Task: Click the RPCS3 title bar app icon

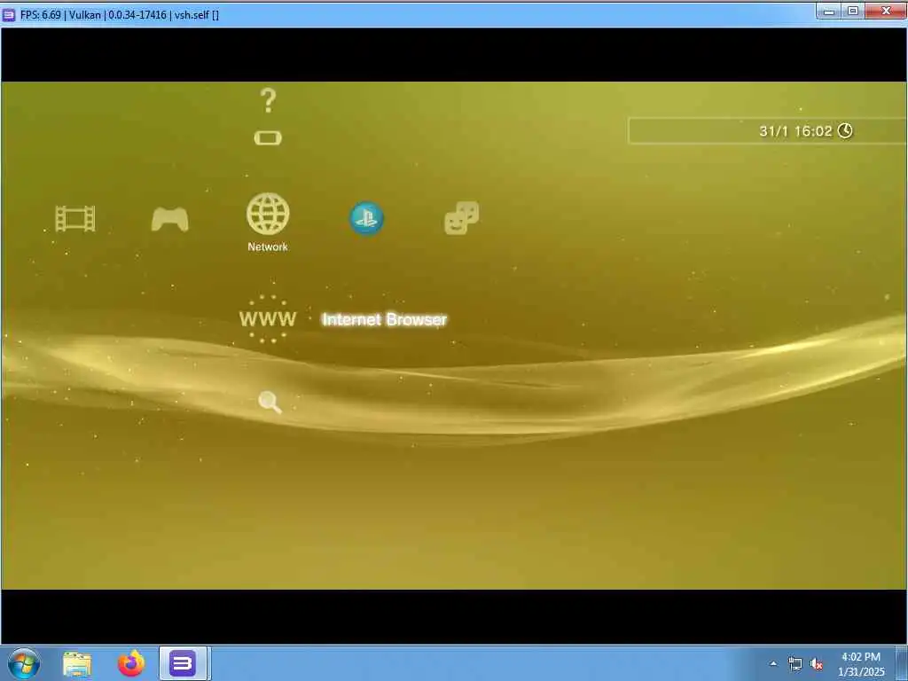Action: pos(9,15)
